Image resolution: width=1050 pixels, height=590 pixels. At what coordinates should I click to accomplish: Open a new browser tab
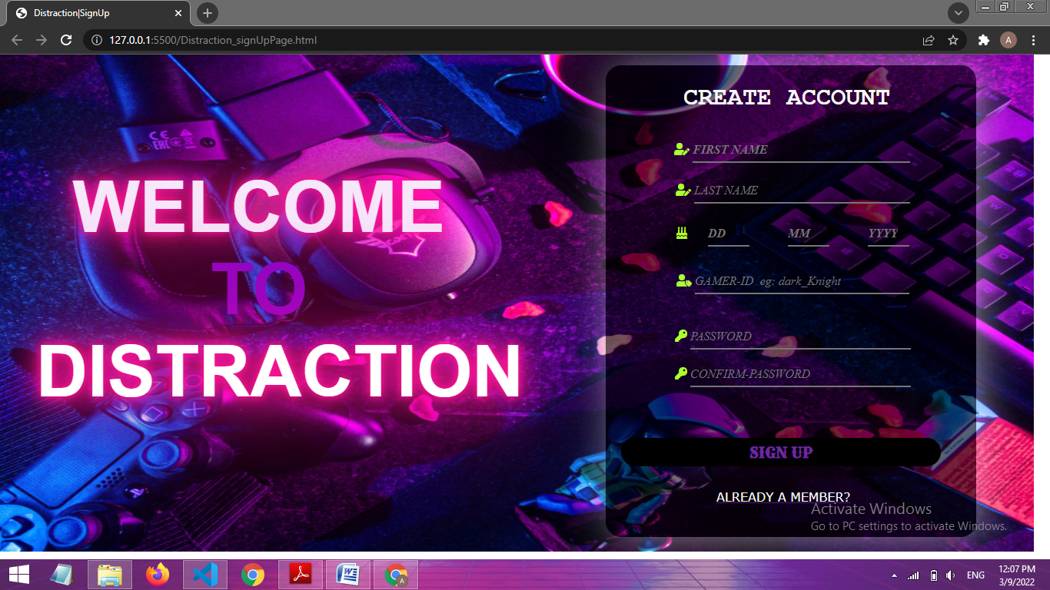click(207, 13)
